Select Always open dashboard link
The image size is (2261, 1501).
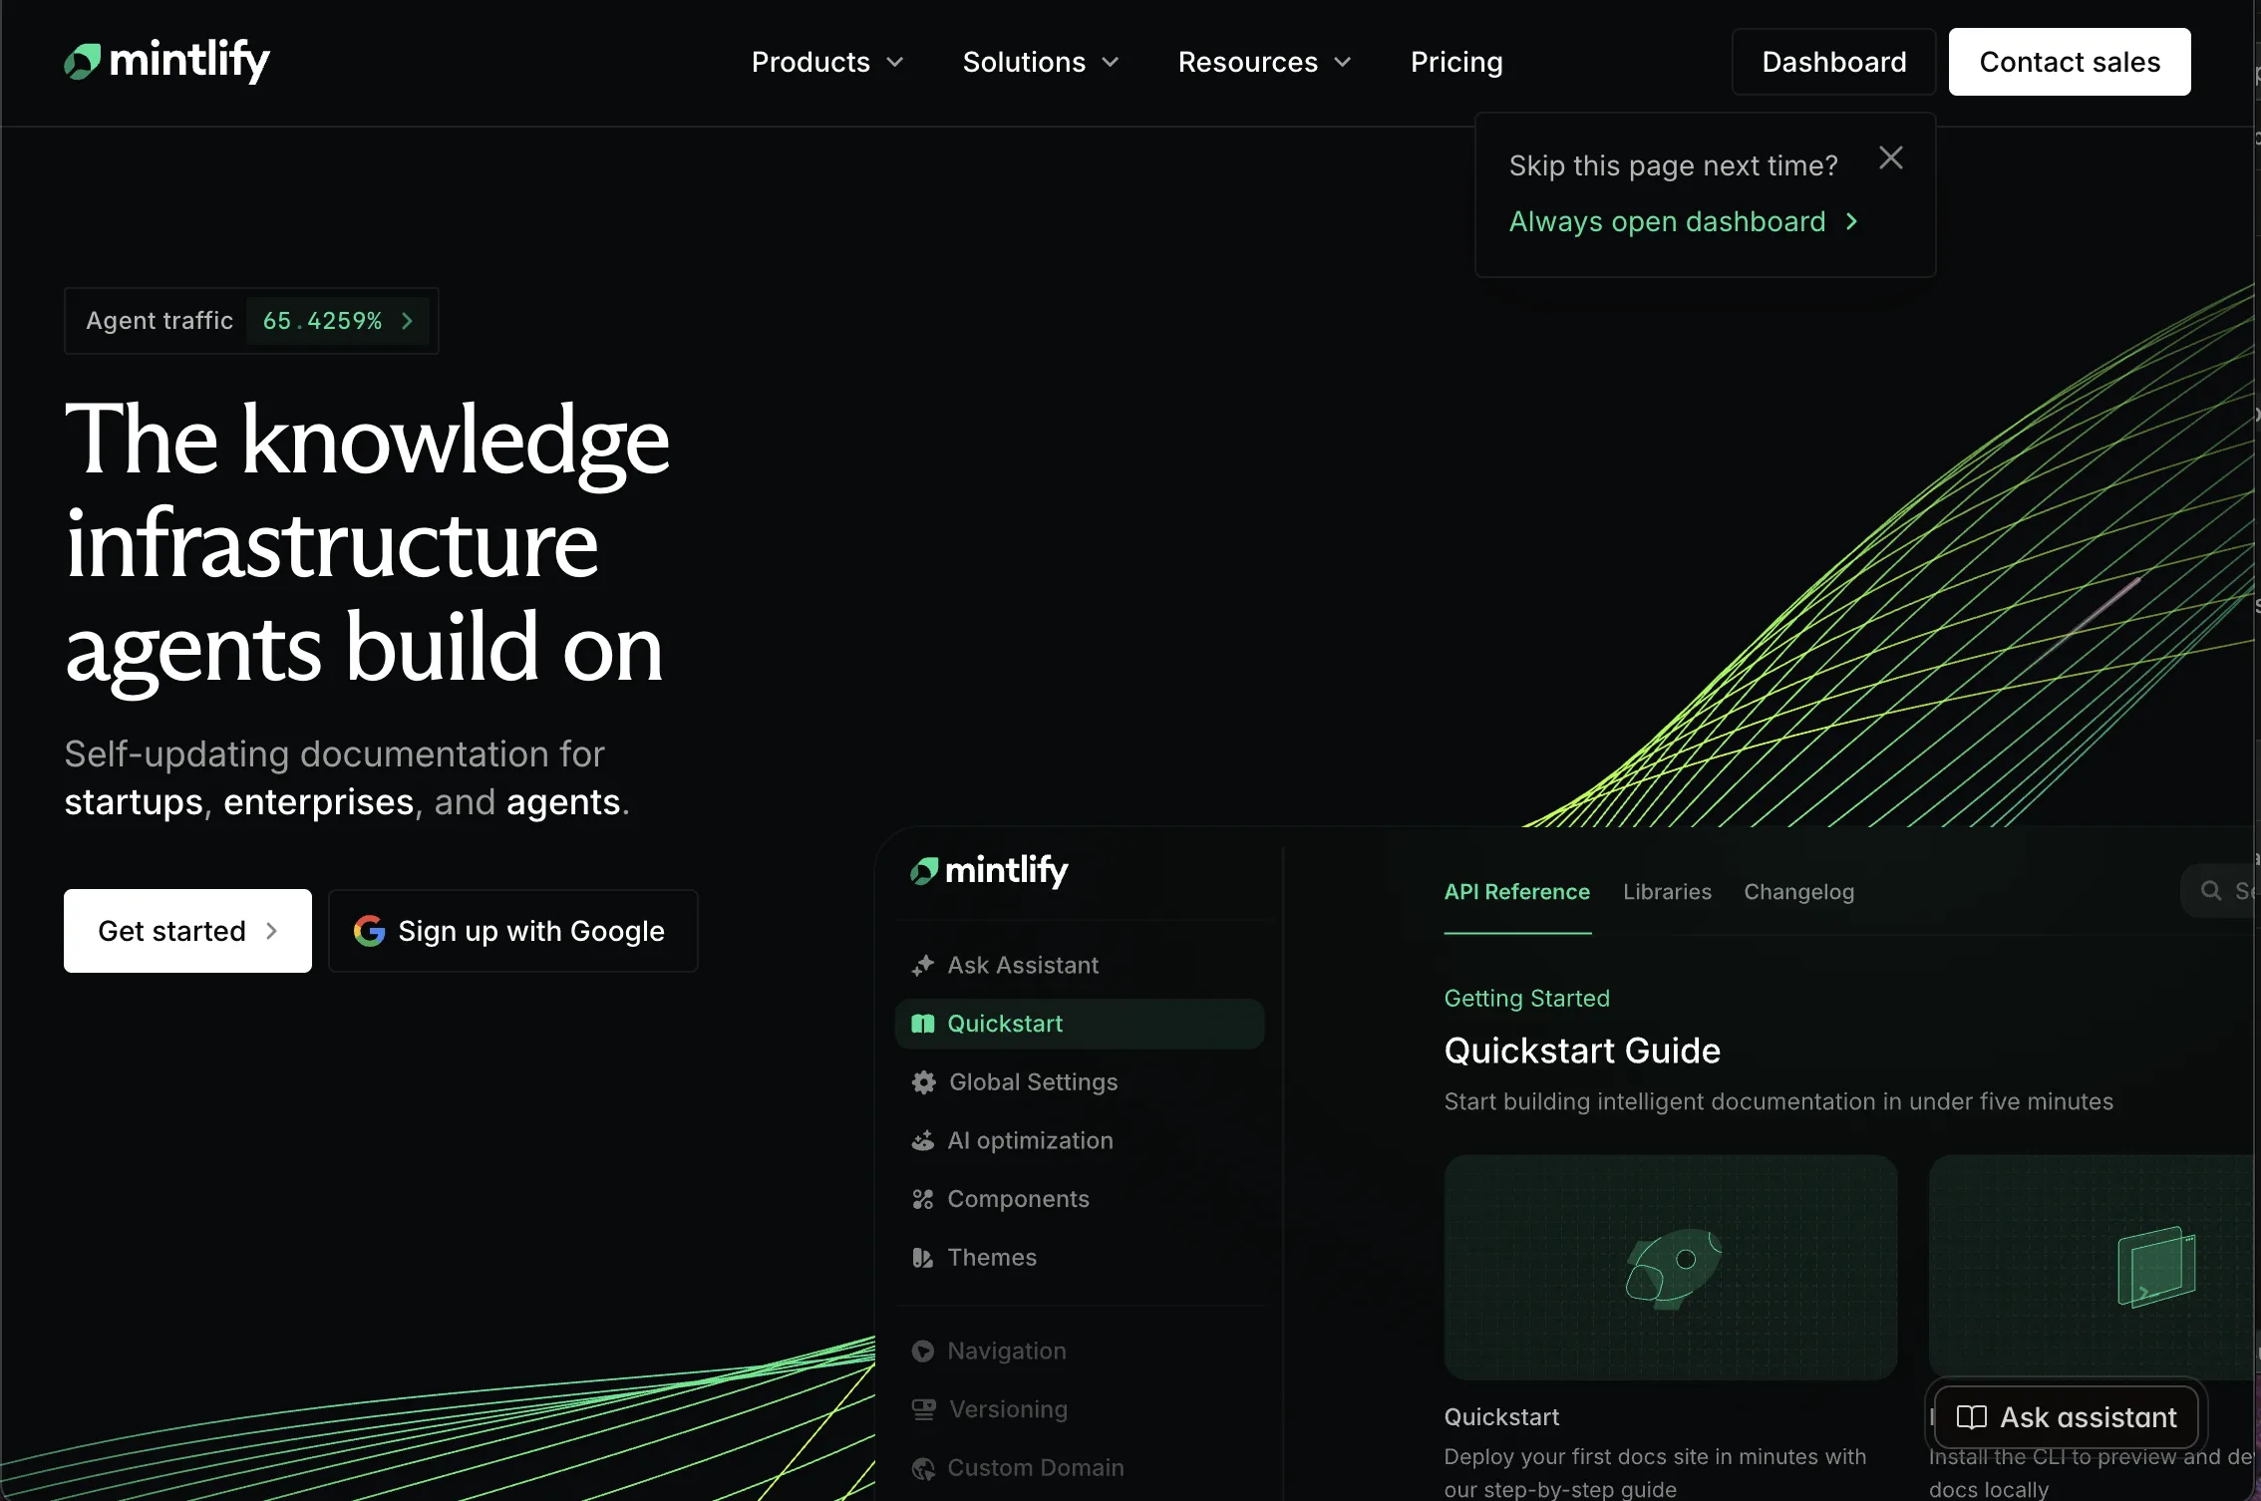[1684, 221]
